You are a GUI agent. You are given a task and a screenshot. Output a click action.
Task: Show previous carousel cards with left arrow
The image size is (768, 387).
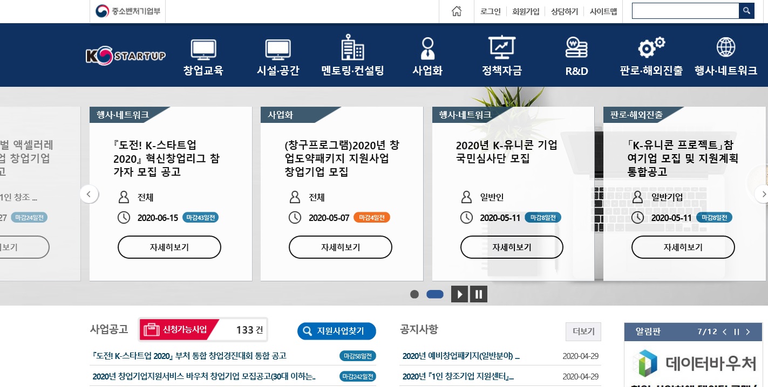[89, 194]
